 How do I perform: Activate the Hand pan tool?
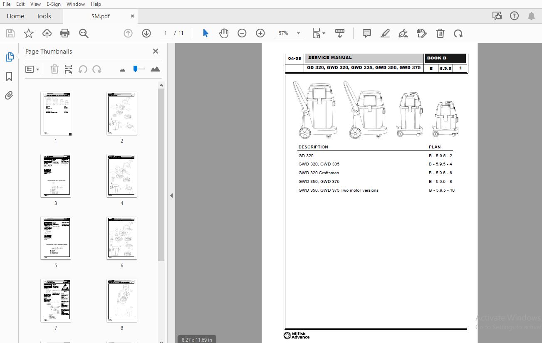(x=224, y=33)
